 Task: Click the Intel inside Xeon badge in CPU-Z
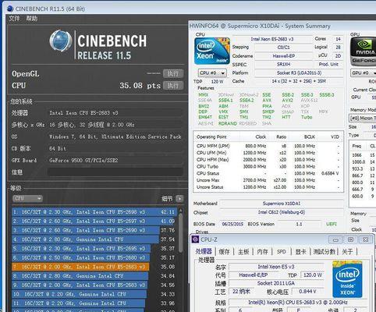(x=347, y=279)
